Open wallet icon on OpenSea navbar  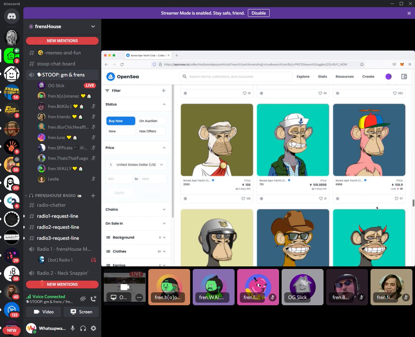[404, 77]
